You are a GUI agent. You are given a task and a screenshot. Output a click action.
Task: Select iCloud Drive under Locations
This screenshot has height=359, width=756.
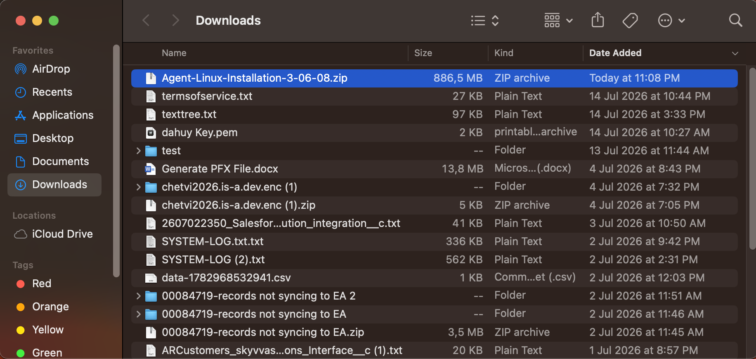(x=53, y=234)
